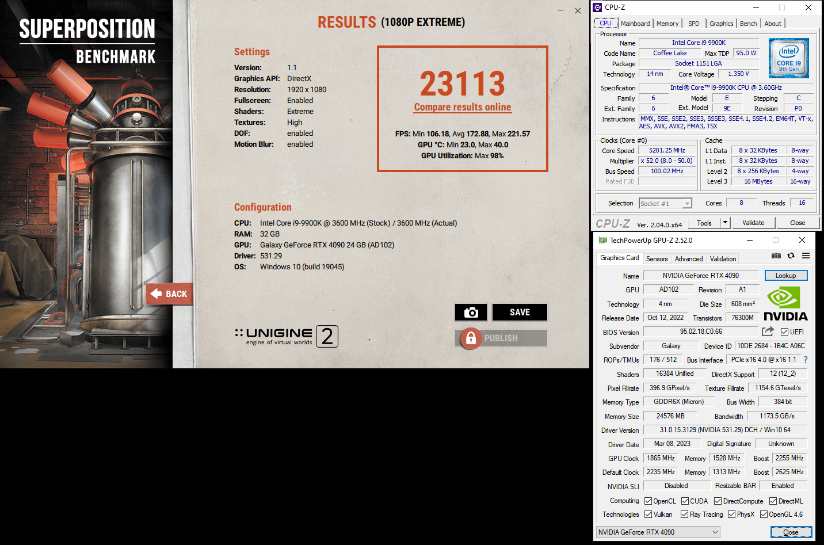
Task: Click the GPU name field NVIDIA GeForce RTX 4090
Action: pyautogui.click(x=700, y=276)
